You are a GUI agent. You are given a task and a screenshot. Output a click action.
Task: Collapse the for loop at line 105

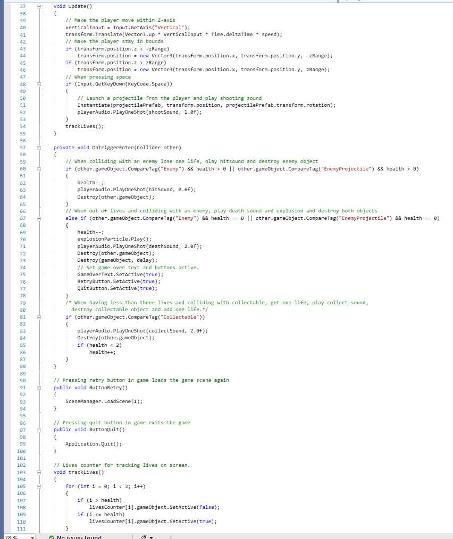tap(39, 486)
